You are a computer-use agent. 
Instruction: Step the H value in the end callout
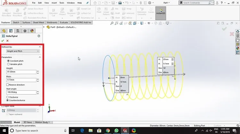pyautogui.click(x=172, y=60)
